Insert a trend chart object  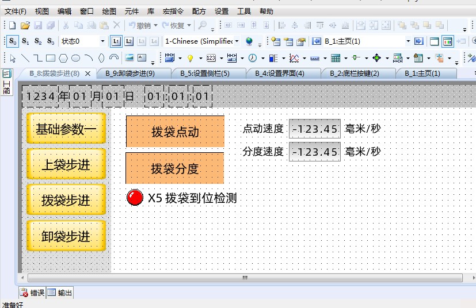[x=294, y=58]
